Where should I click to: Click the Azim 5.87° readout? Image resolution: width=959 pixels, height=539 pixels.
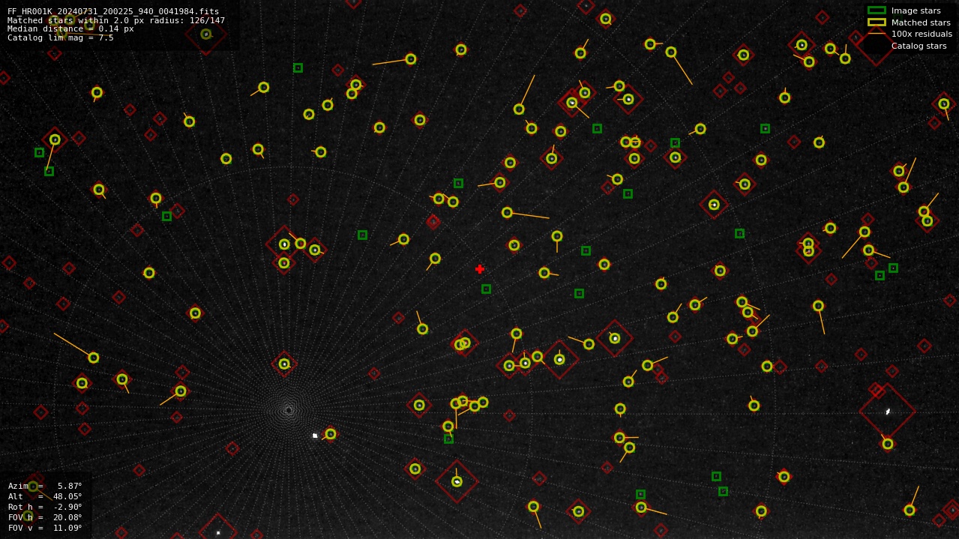click(x=45, y=486)
